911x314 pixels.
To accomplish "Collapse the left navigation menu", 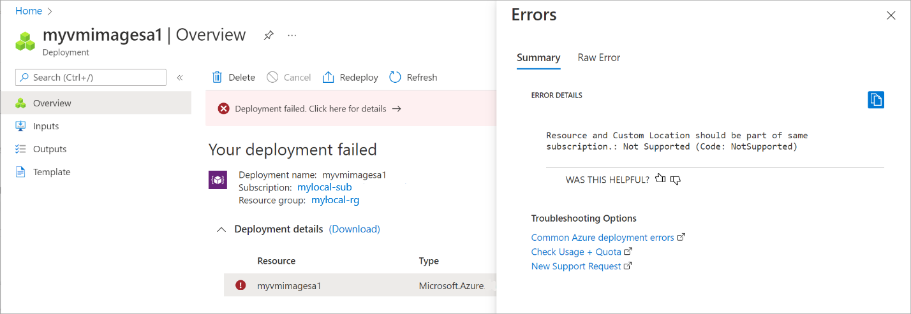I will click(x=180, y=78).
